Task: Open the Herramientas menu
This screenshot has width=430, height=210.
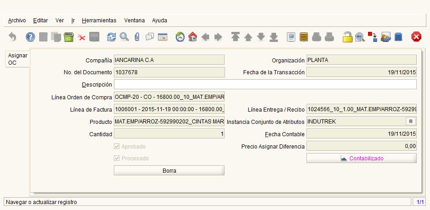Action: 99,20
